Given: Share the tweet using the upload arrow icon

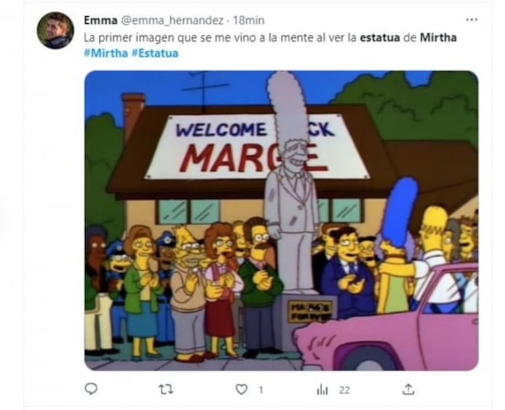Looking at the screenshot, I should 408,390.
